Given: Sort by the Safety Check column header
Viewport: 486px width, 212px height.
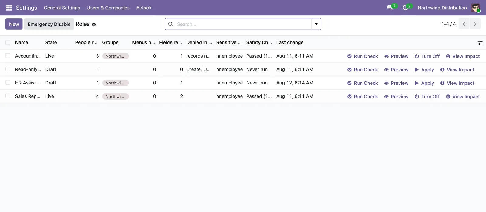Looking at the screenshot, I should point(259,42).
